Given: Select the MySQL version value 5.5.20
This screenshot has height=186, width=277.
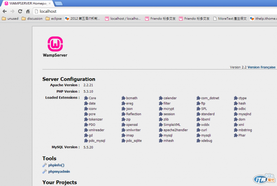Looking at the screenshot, I should 88,147.
